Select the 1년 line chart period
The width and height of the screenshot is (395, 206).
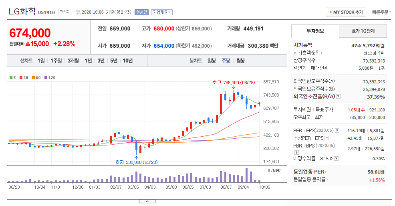(x=88, y=61)
